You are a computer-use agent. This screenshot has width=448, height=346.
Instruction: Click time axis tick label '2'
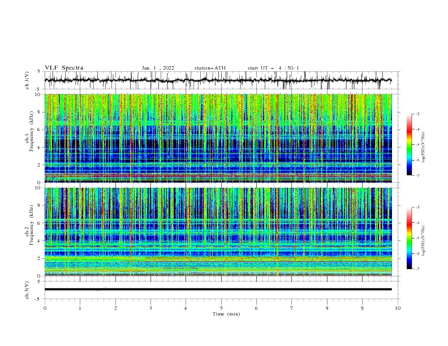115,308
